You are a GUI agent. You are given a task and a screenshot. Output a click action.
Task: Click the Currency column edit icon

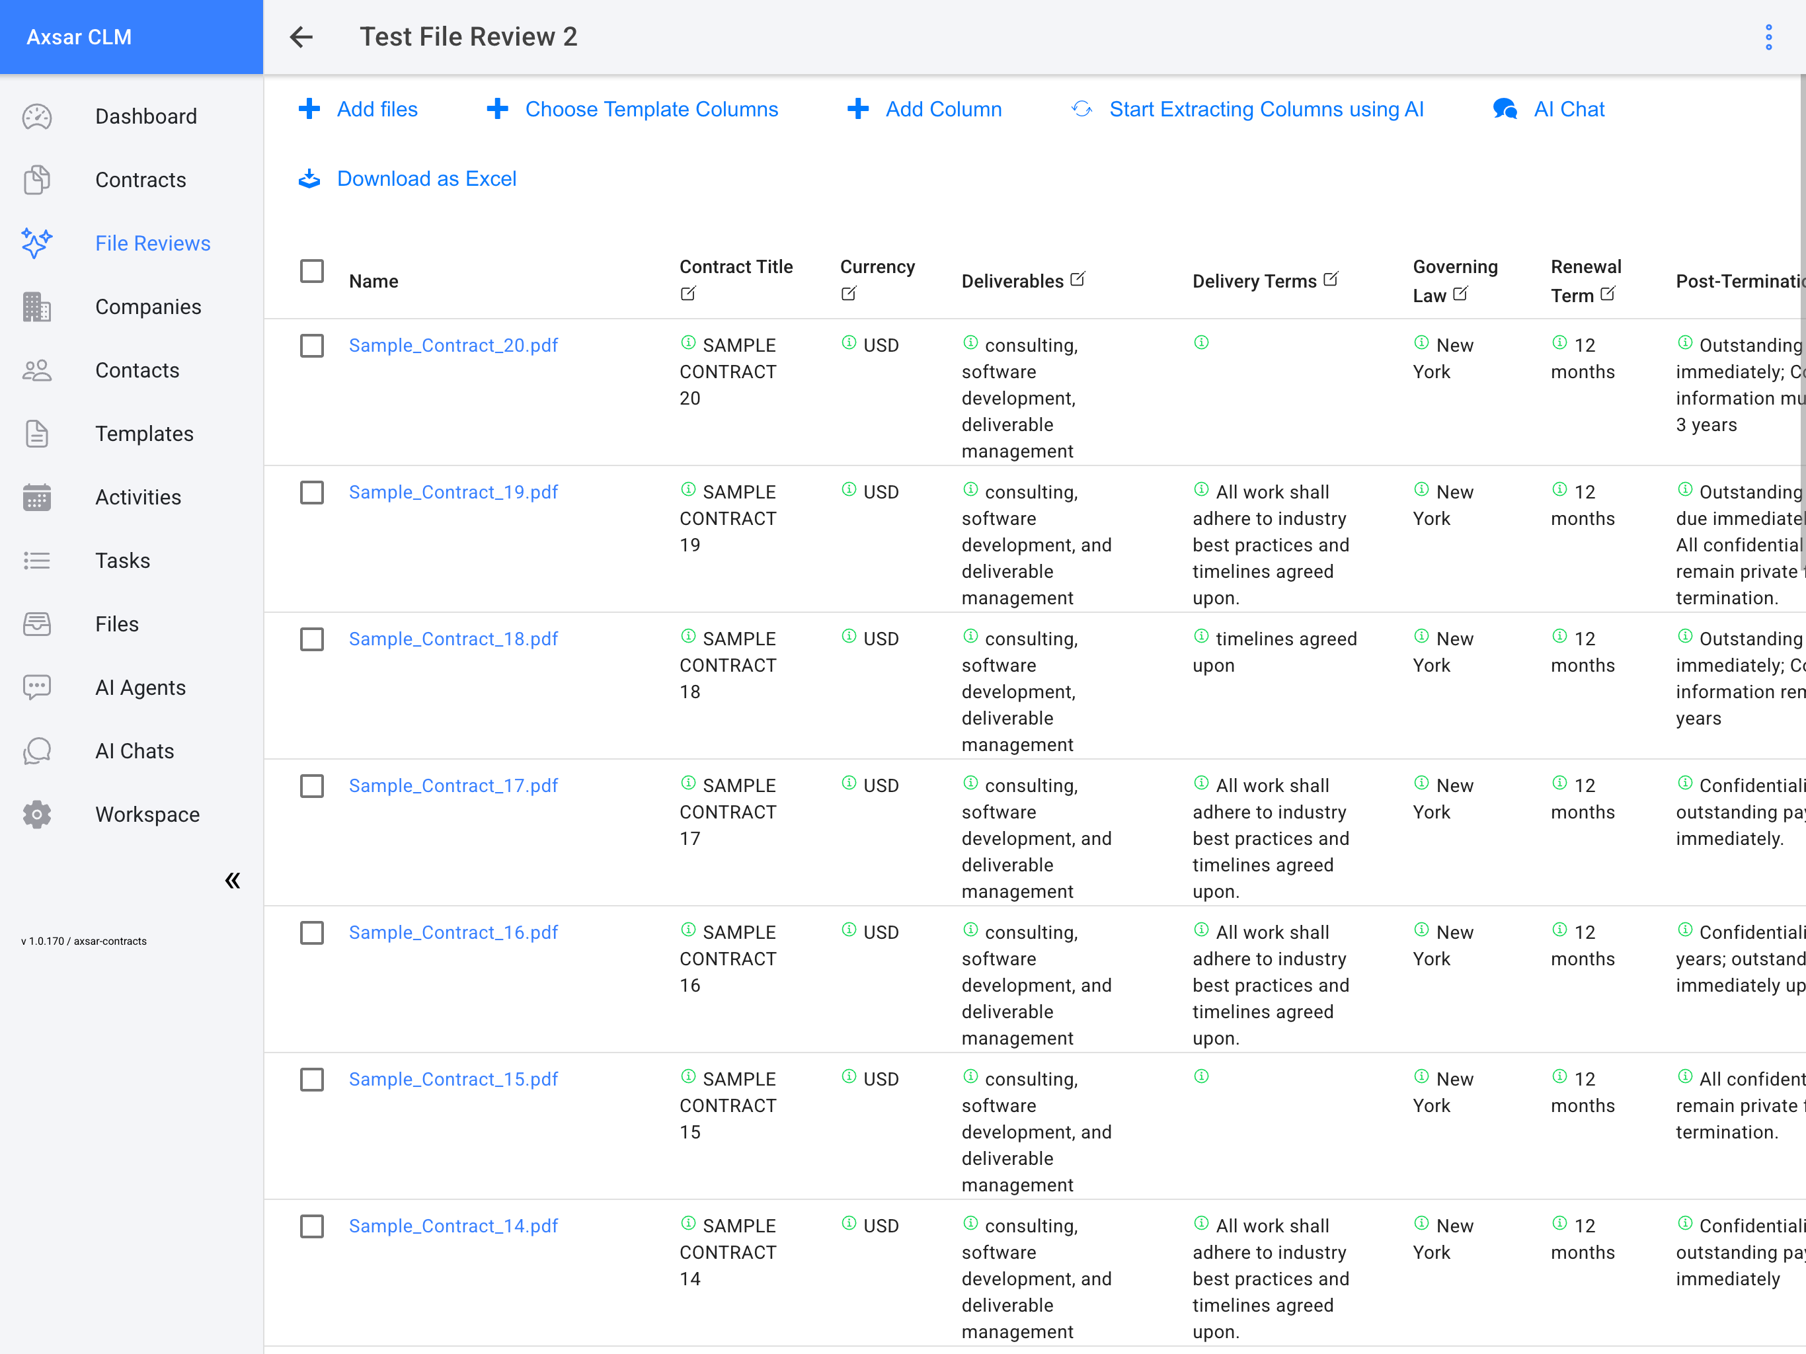coord(849,293)
